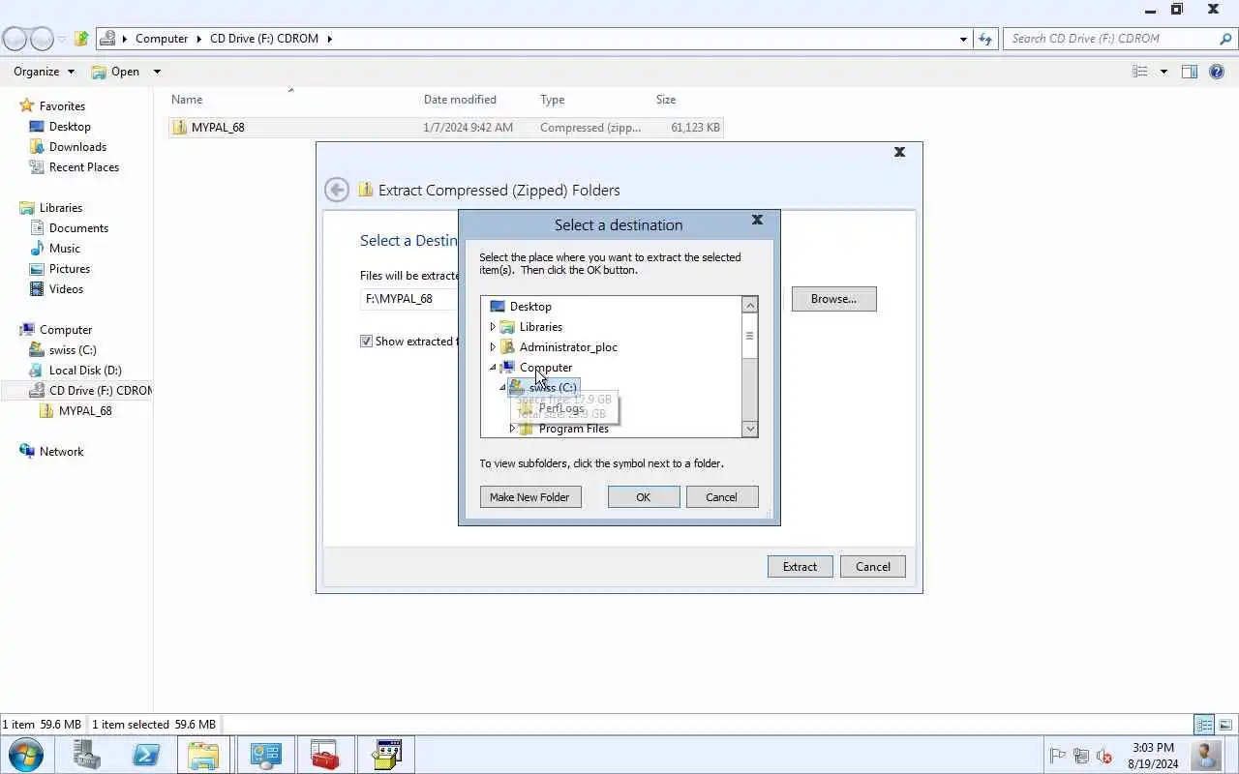This screenshot has height=774, width=1239.
Task: Sort by Date modified column
Action: [460, 100]
